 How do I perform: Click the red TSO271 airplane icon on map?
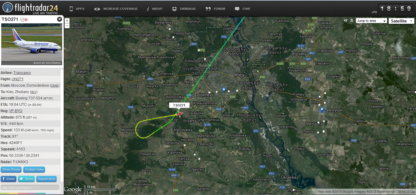(x=179, y=114)
